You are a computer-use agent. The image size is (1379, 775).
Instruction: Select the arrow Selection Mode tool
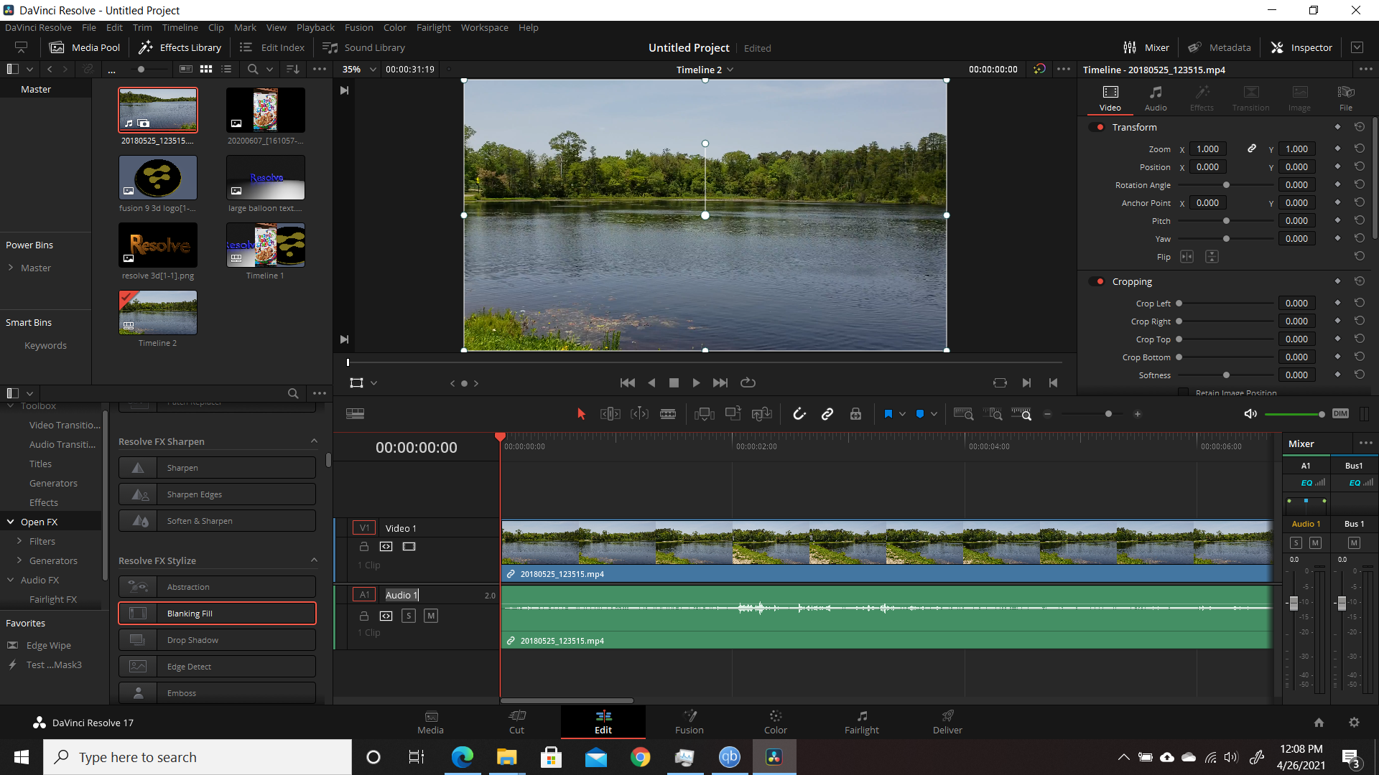pyautogui.click(x=581, y=414)
